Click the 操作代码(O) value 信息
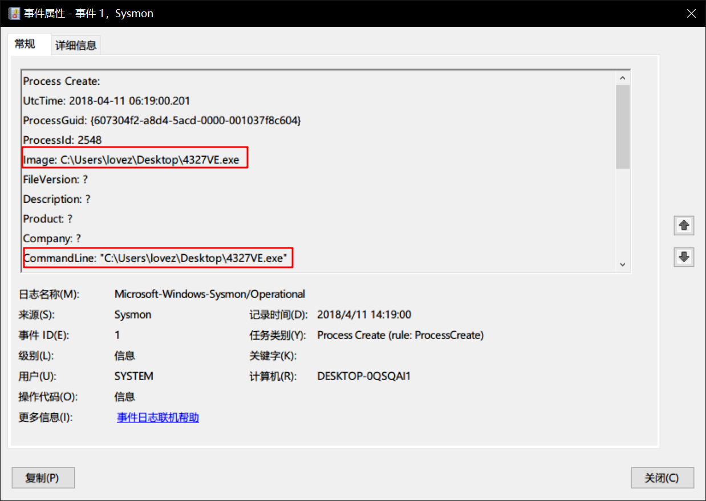Viewport: 706px width, 501px height. point(125,397)
